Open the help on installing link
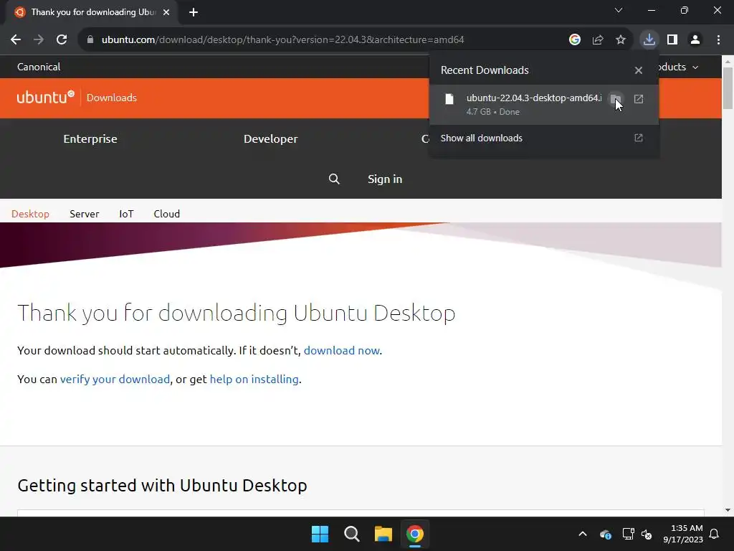 coord(254,379)
